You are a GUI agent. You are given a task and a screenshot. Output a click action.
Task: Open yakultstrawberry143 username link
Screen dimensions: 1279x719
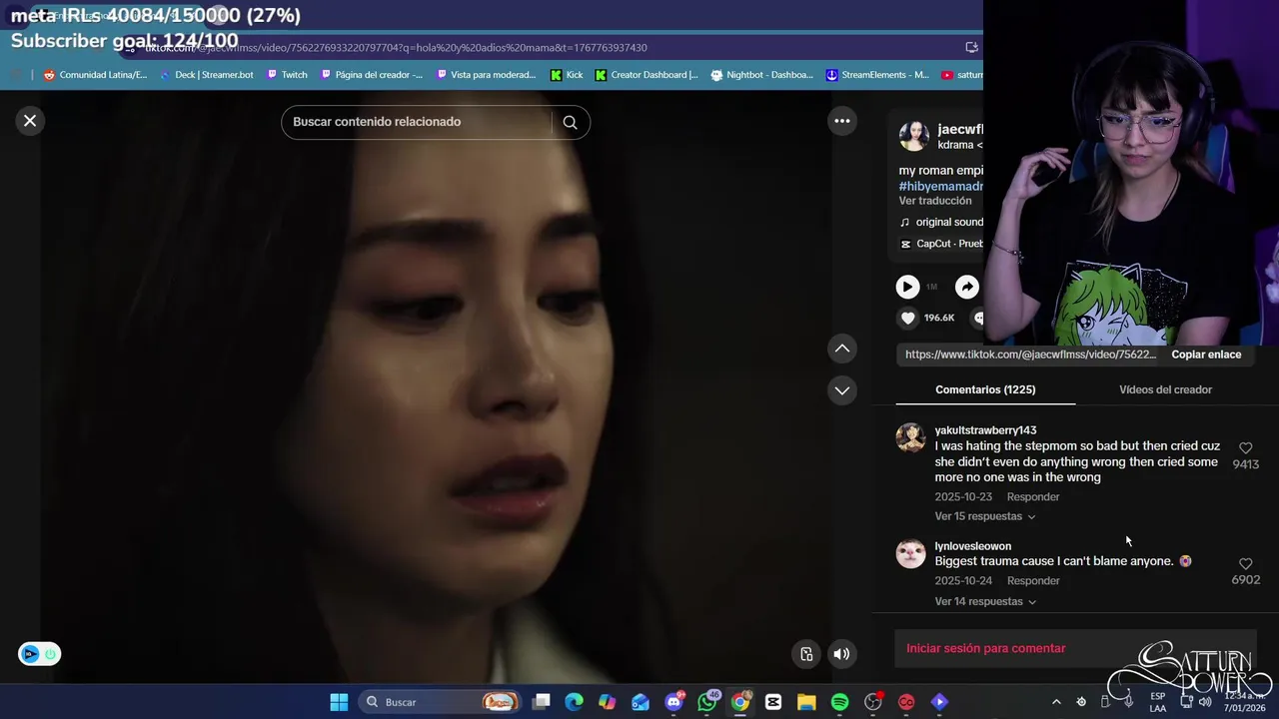985,430
